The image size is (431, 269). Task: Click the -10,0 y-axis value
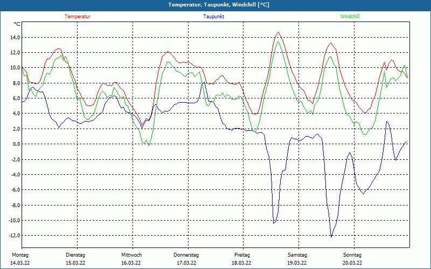(14, 220)
